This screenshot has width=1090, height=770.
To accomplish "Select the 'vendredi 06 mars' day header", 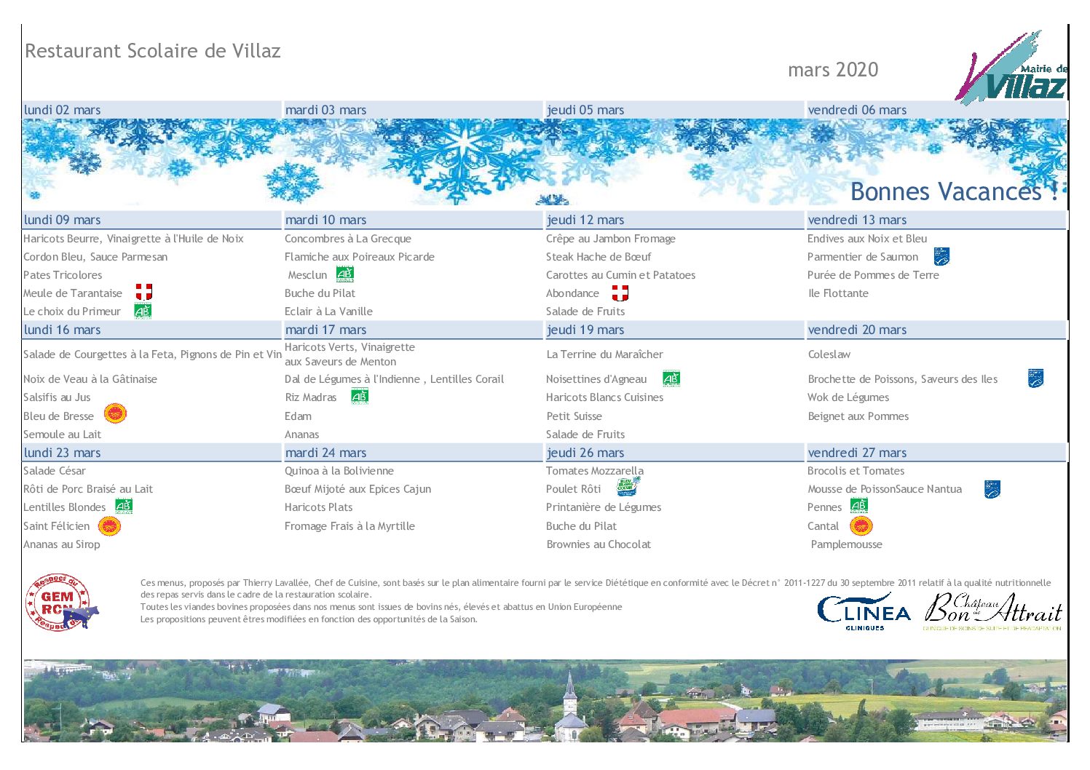I will 936,110.
